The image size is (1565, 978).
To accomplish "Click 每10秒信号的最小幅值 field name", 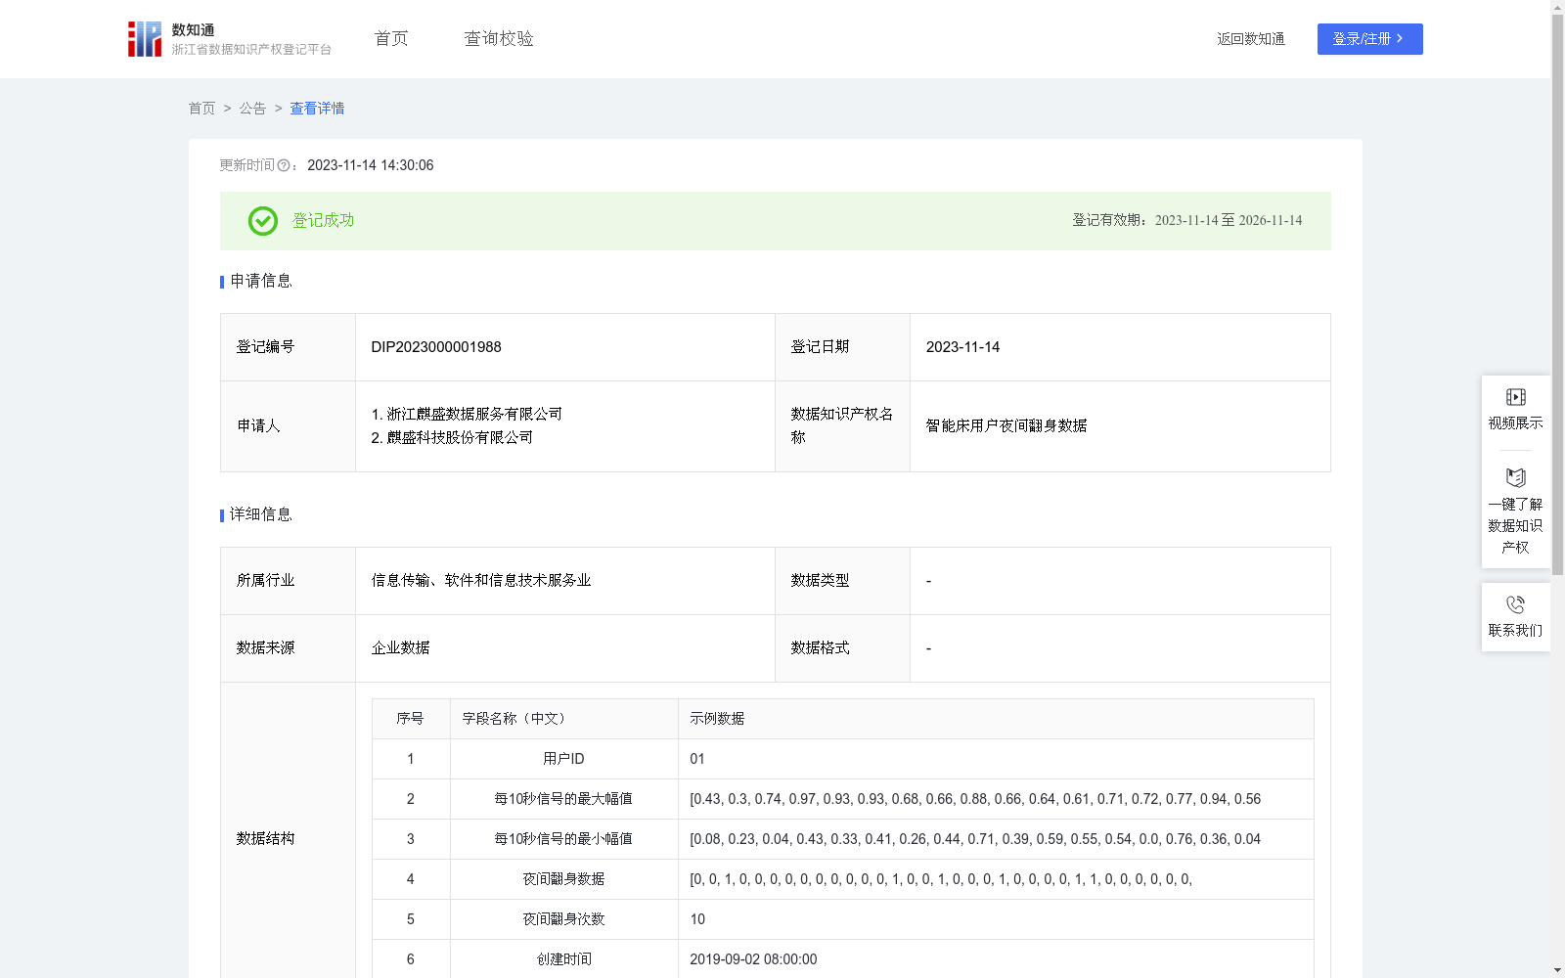I will click(x=563, y=839).
